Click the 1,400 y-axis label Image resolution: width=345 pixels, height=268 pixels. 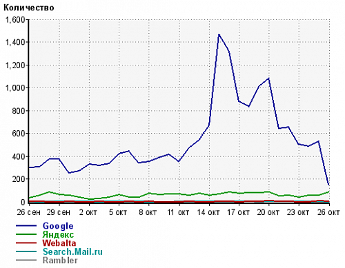point(15,42)
